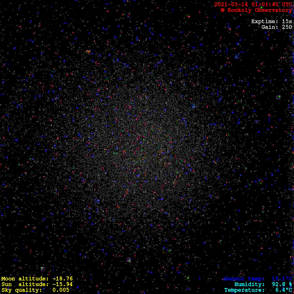The height and width of the screenshot is (294, 294).
Task: Click the red copyright symbol
Action: [x=223, y=10]
